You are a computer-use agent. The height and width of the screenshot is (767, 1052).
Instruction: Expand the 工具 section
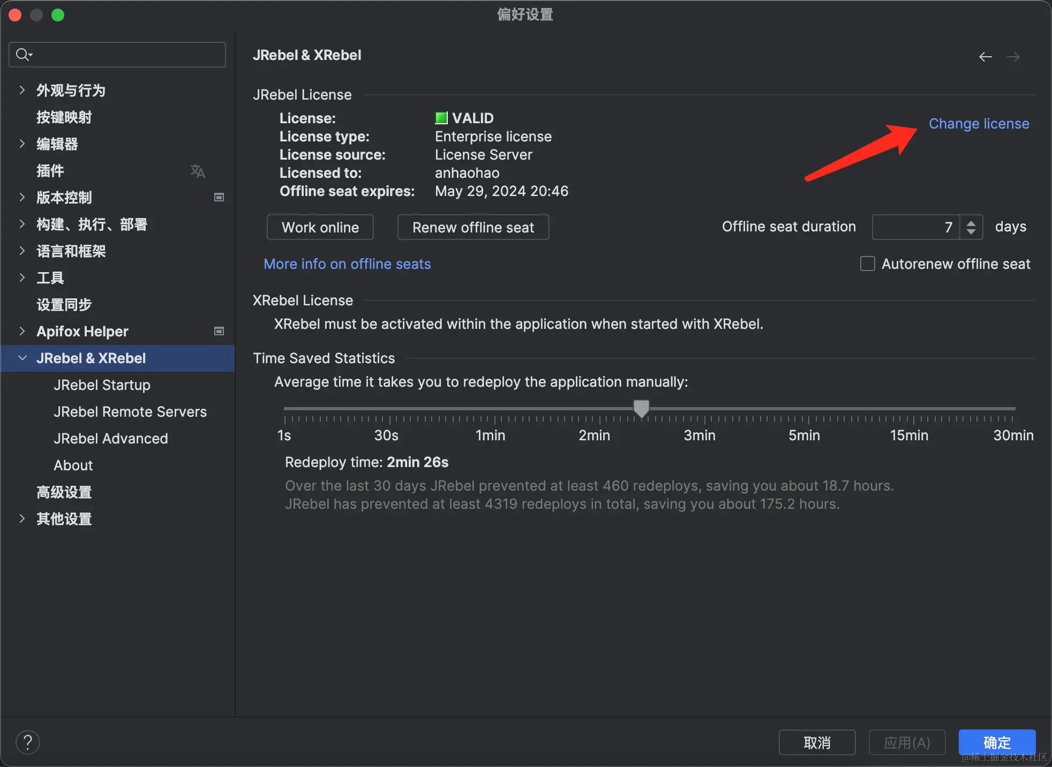22,277
